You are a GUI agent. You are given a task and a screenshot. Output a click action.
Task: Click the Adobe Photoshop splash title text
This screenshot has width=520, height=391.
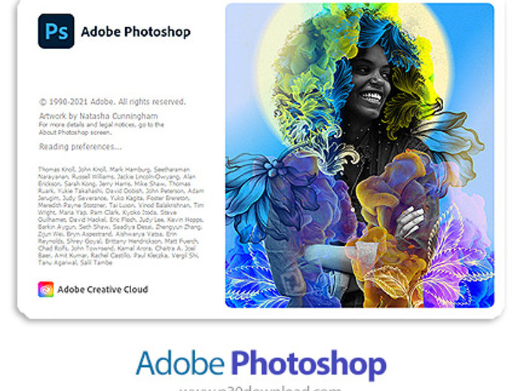pyautogui.click(x=136, y=32)
